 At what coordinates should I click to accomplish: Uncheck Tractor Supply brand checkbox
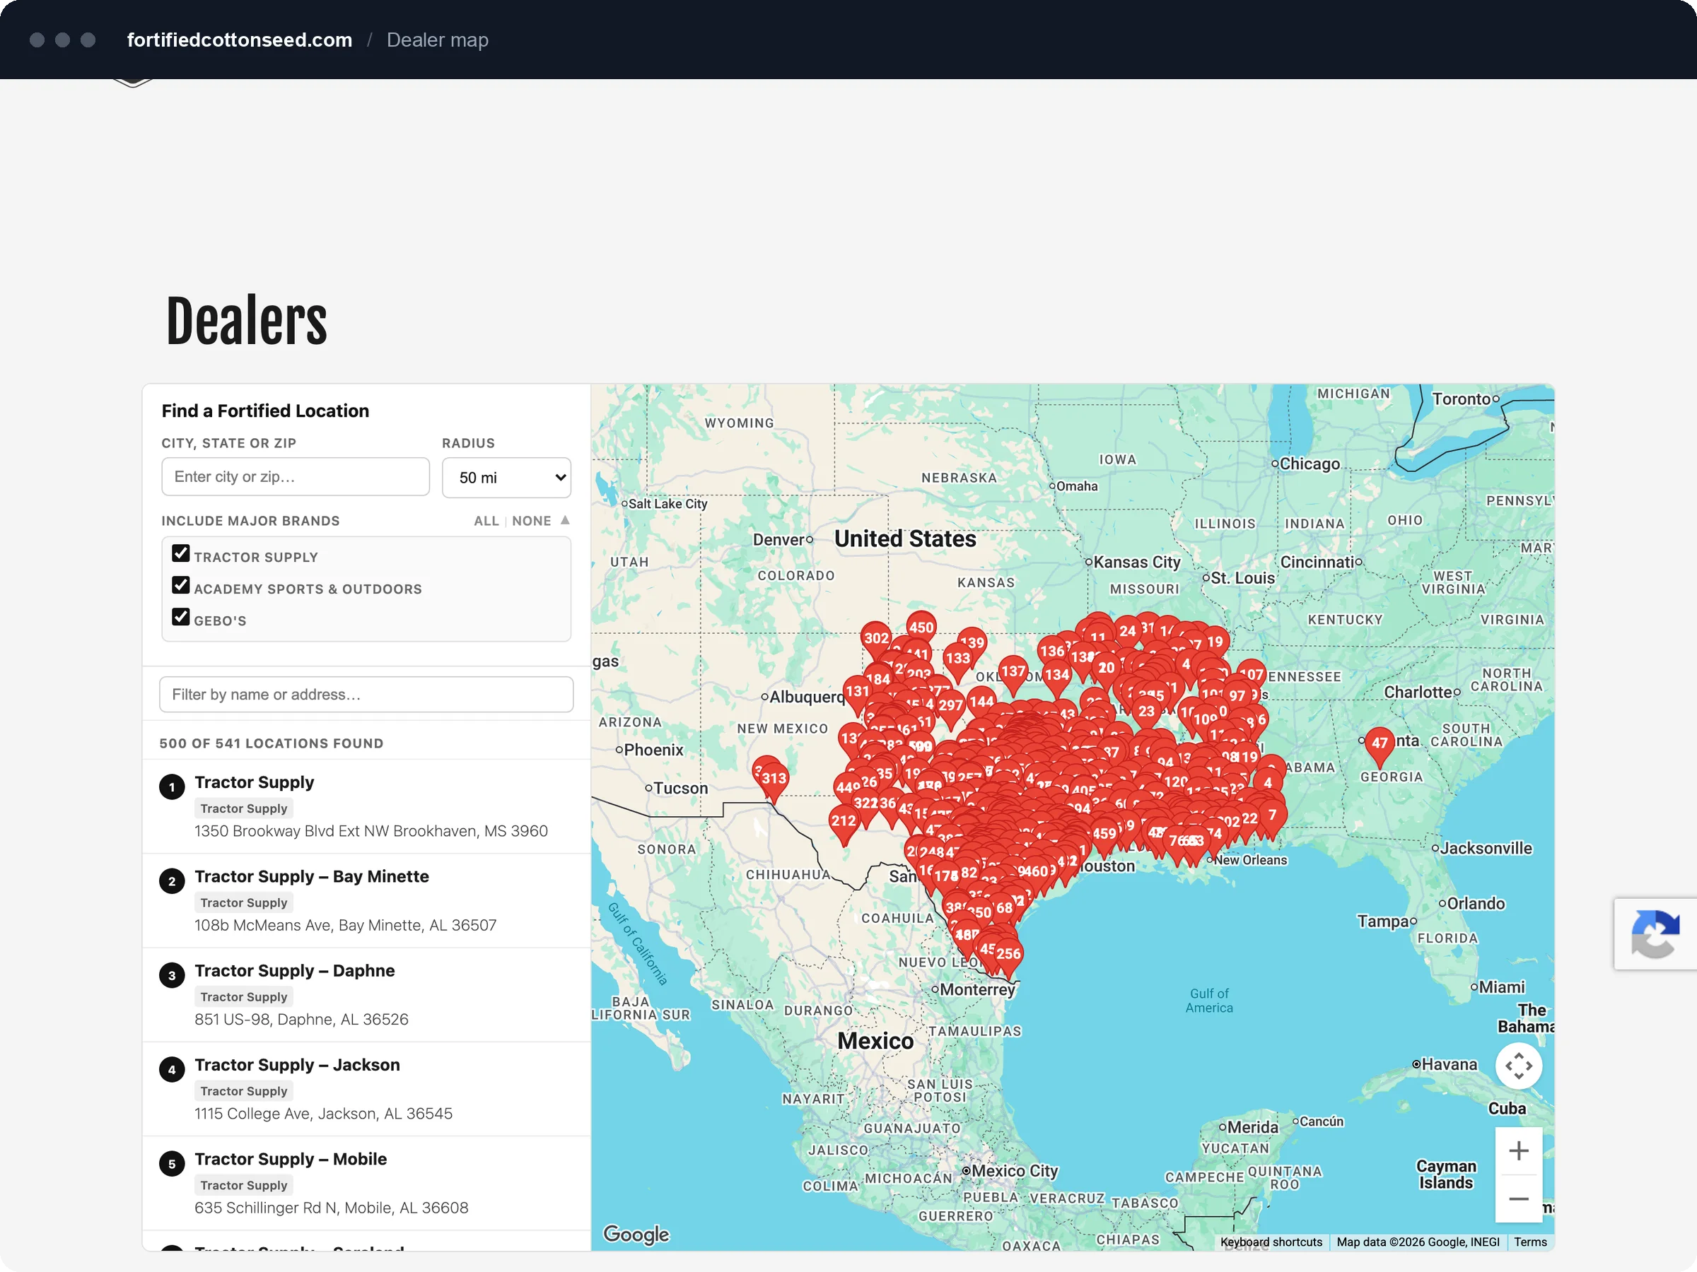[181, 553]
